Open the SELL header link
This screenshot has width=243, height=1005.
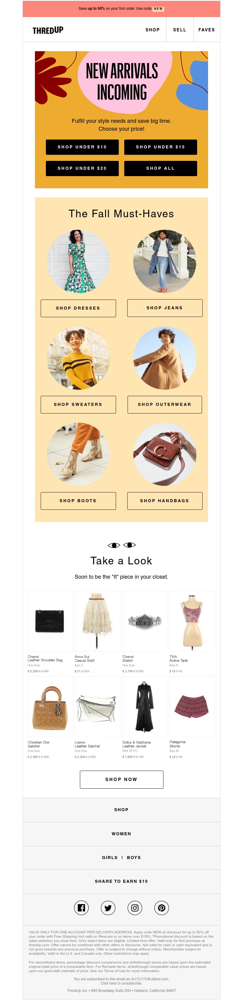[180, 30]
